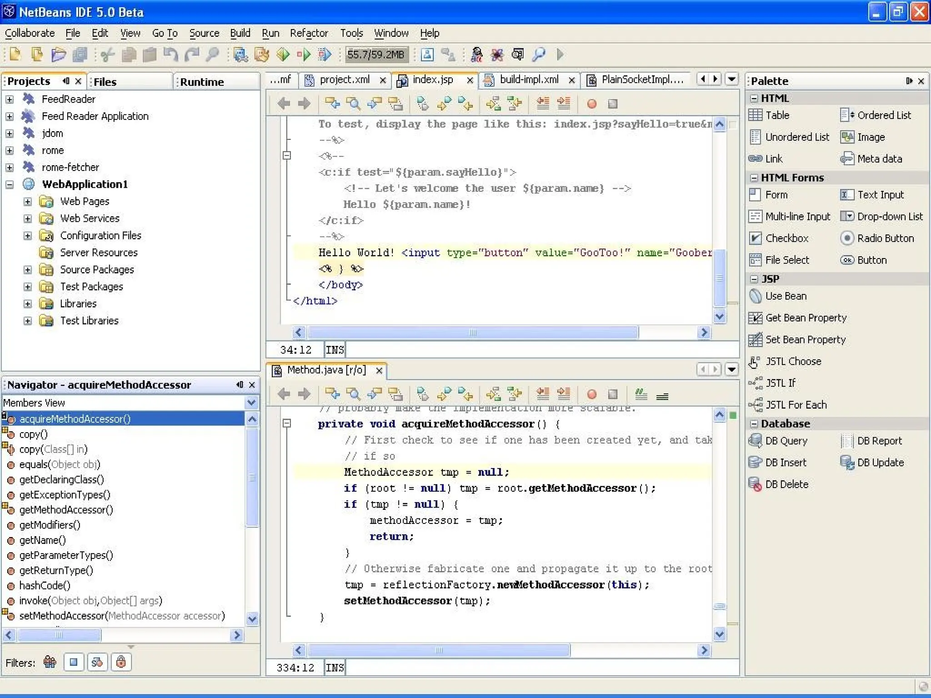Click Back arrow in index.jsp editor toolbar

pos(284,104)
